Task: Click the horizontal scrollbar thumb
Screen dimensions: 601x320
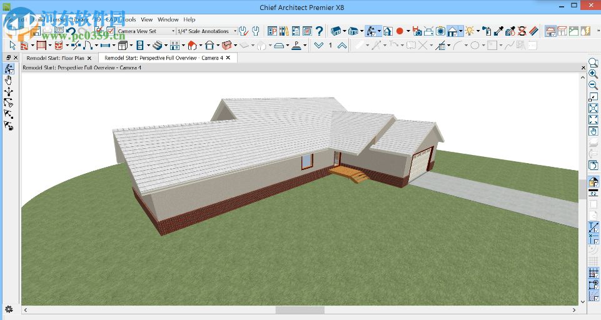Action: 300,309
